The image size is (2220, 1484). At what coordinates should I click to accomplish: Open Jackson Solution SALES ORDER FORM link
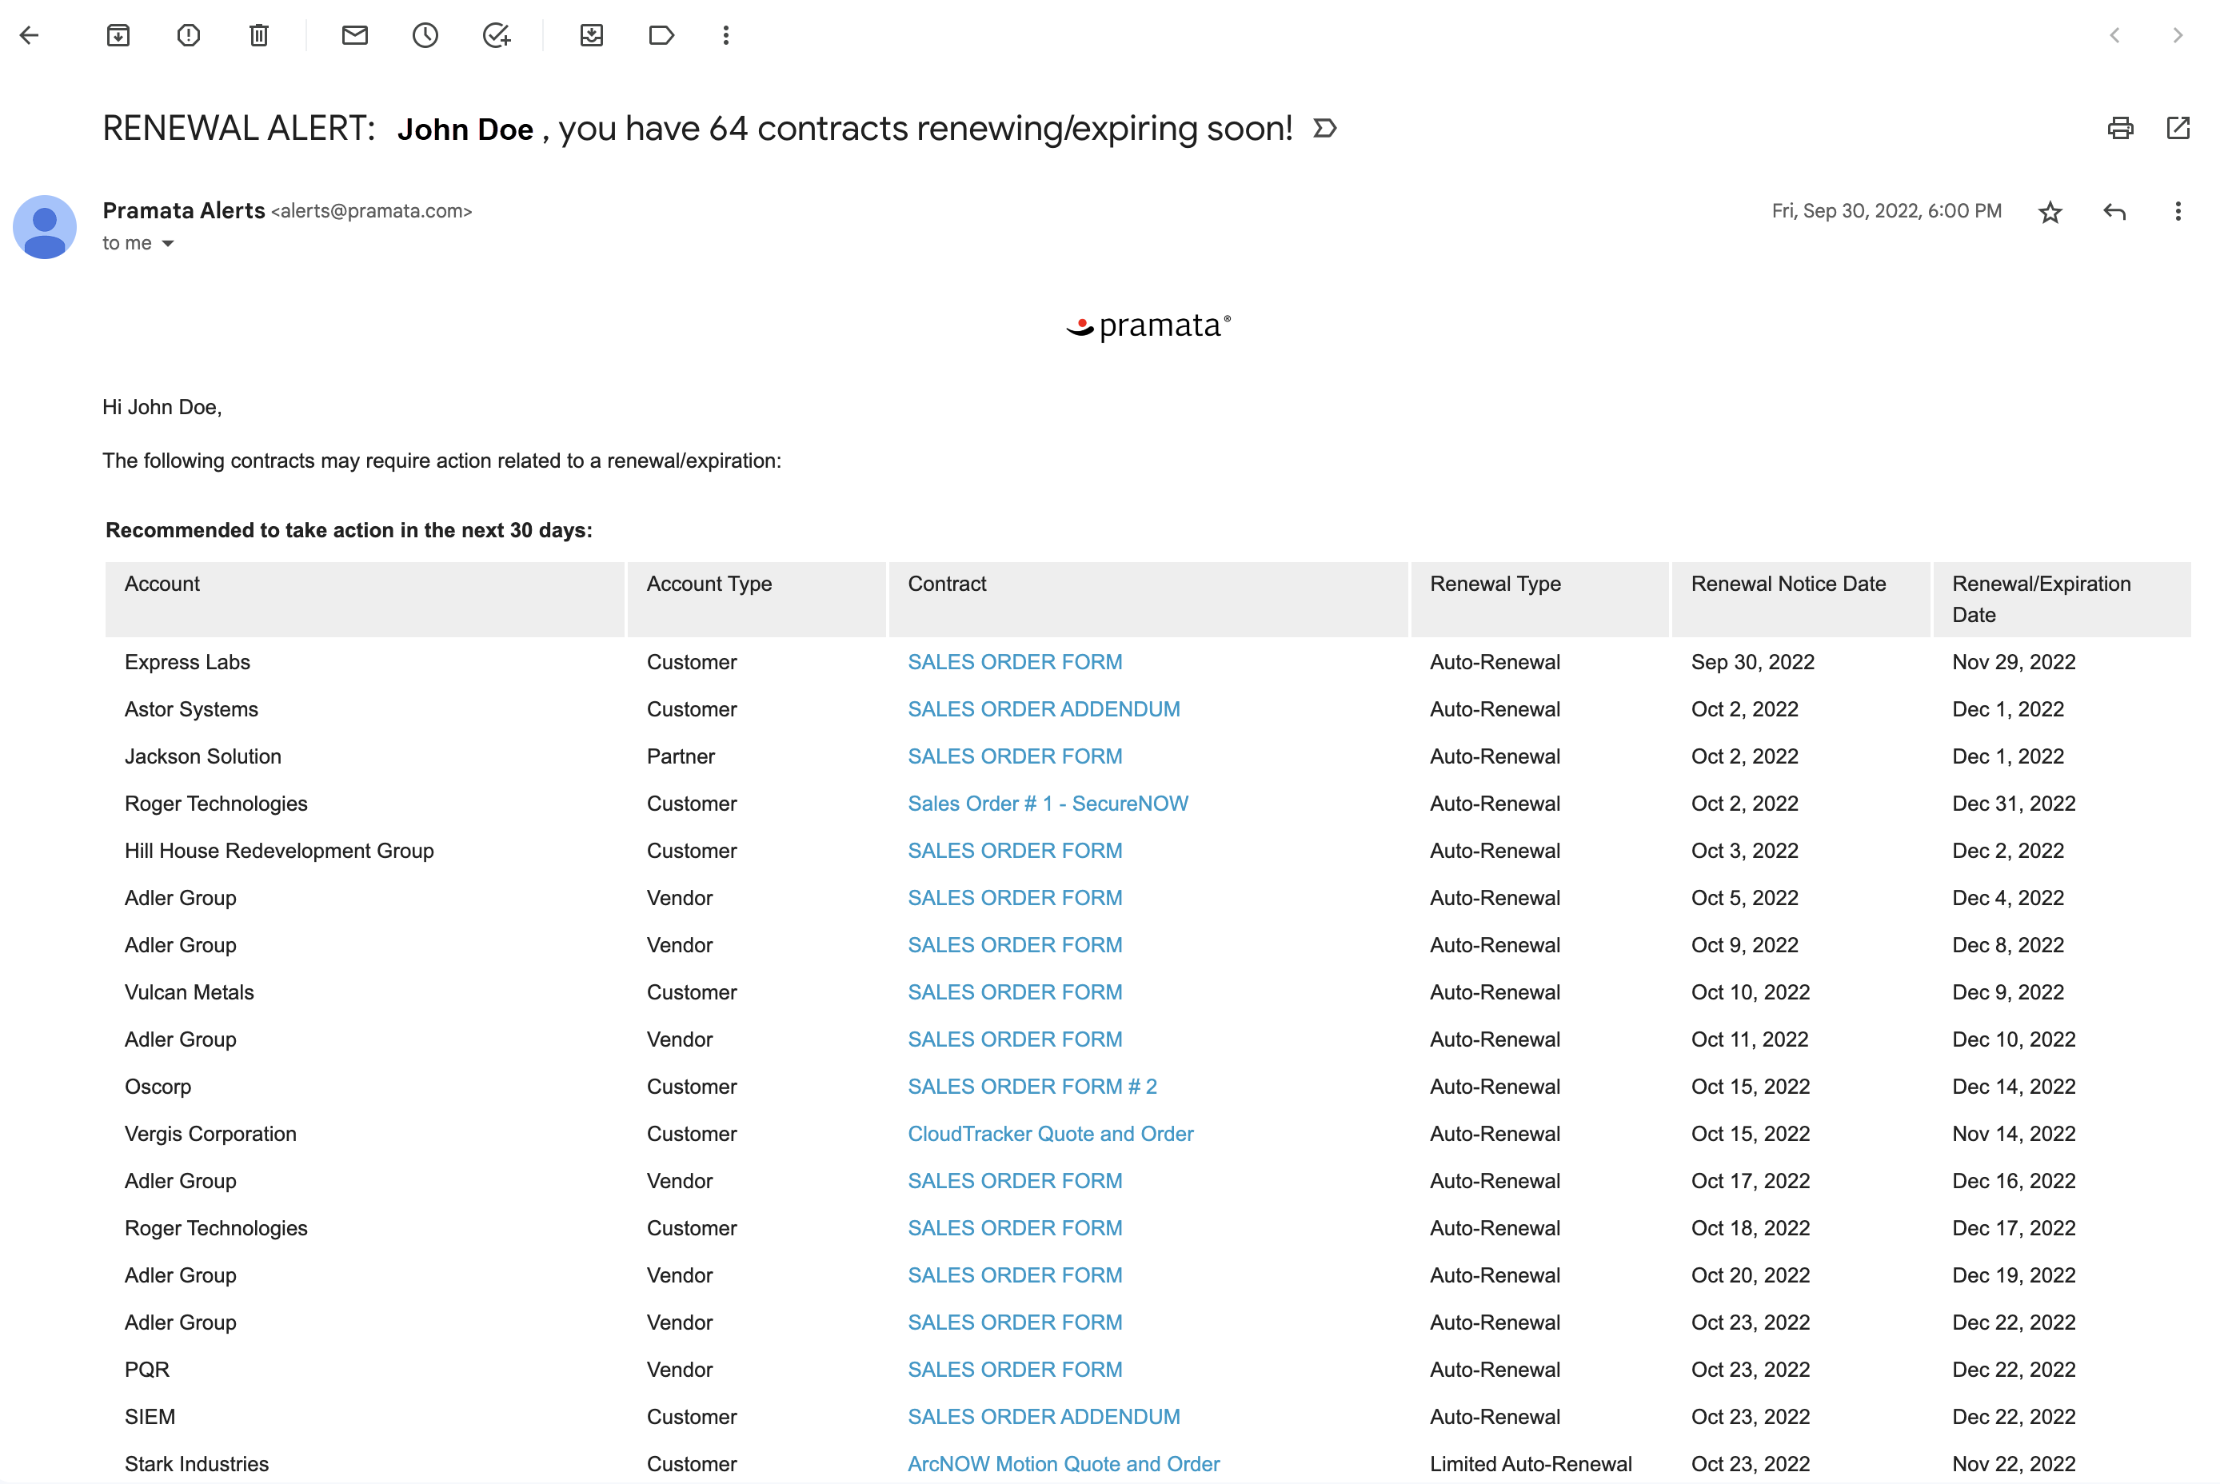(1015, 757)
